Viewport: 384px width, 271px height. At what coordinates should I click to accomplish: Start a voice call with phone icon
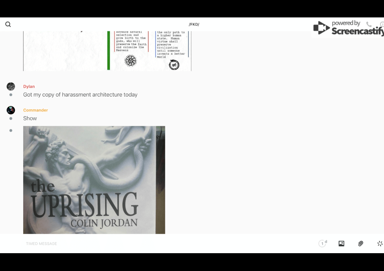click(x=369, y=24)
